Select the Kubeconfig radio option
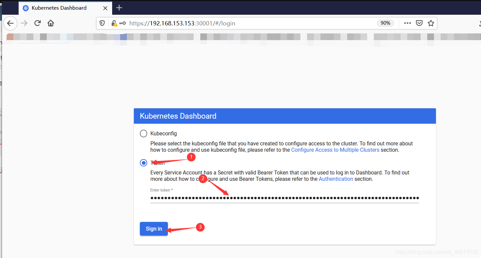The height and width of the screenshot is (258, 481). click(x=144, y=134)
